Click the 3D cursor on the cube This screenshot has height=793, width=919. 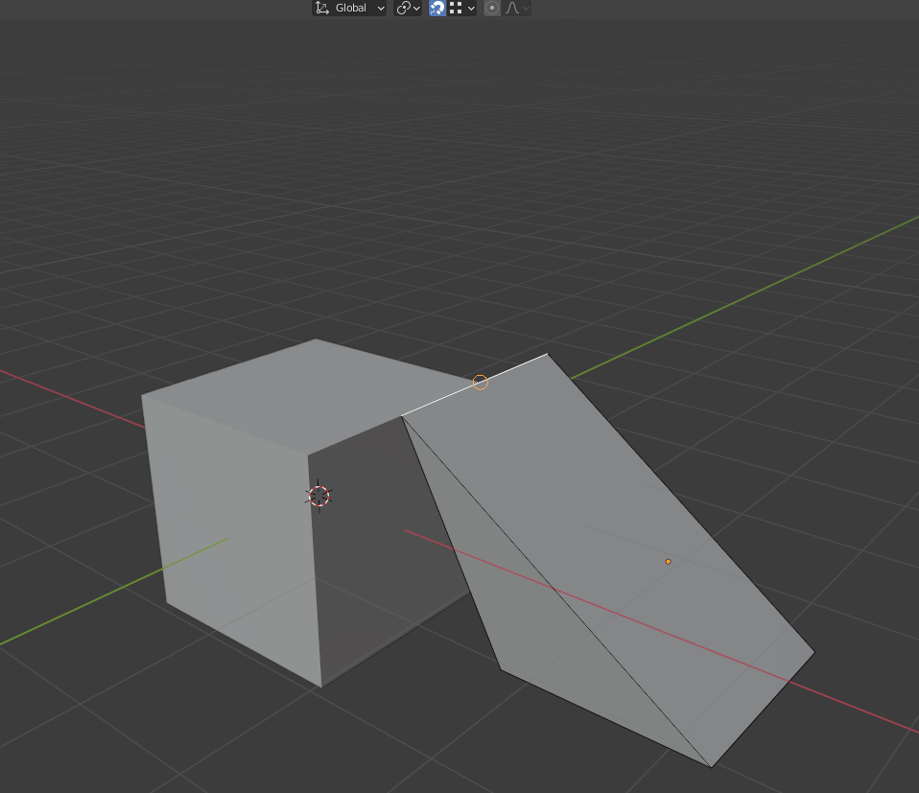pyautogui.click(x=318, y=496)
